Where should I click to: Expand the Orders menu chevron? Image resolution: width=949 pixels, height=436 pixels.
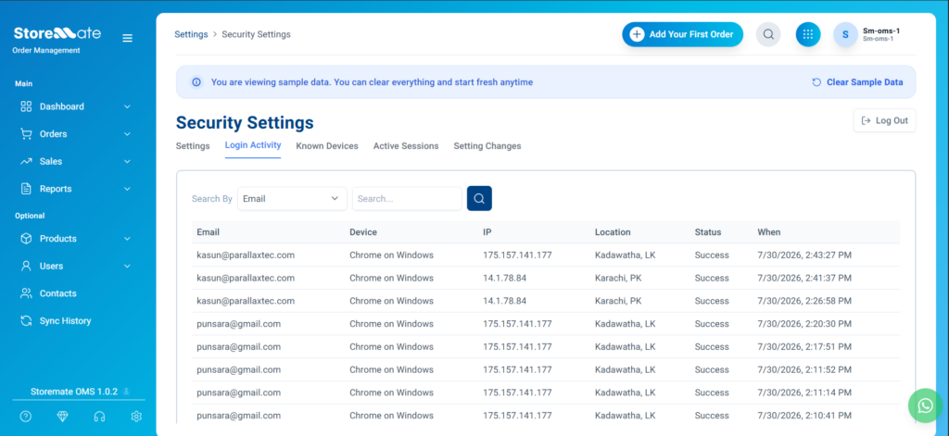tap(127, 133)
